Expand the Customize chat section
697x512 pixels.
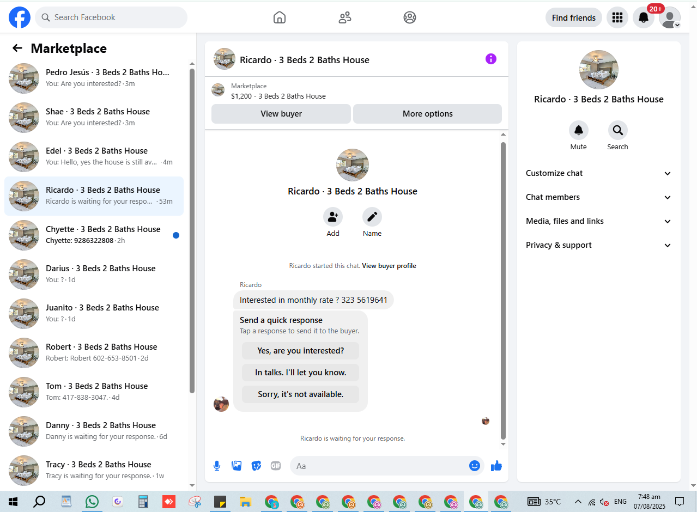[598, 173]
